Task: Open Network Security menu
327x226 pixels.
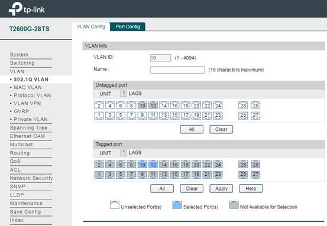Action: [31, 178]
